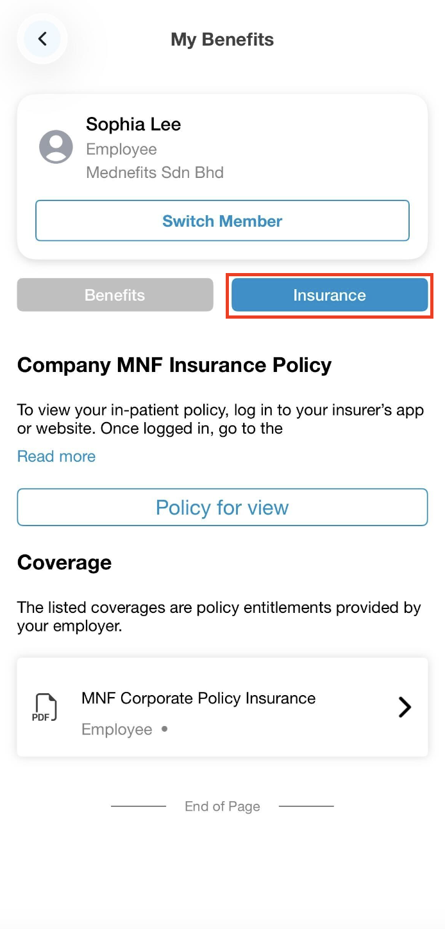Click the Coverage section heading
This screenshot has height=929, width=445.
64,562
